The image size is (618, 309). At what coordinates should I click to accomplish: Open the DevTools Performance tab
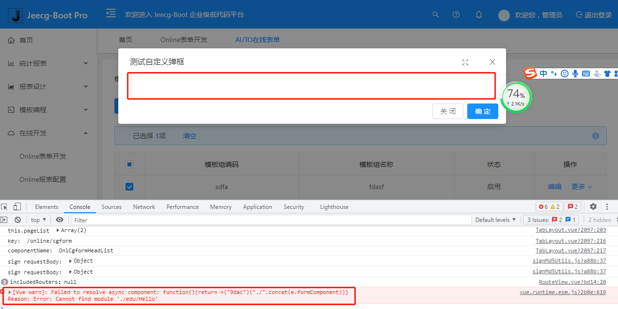click(183, 207)
